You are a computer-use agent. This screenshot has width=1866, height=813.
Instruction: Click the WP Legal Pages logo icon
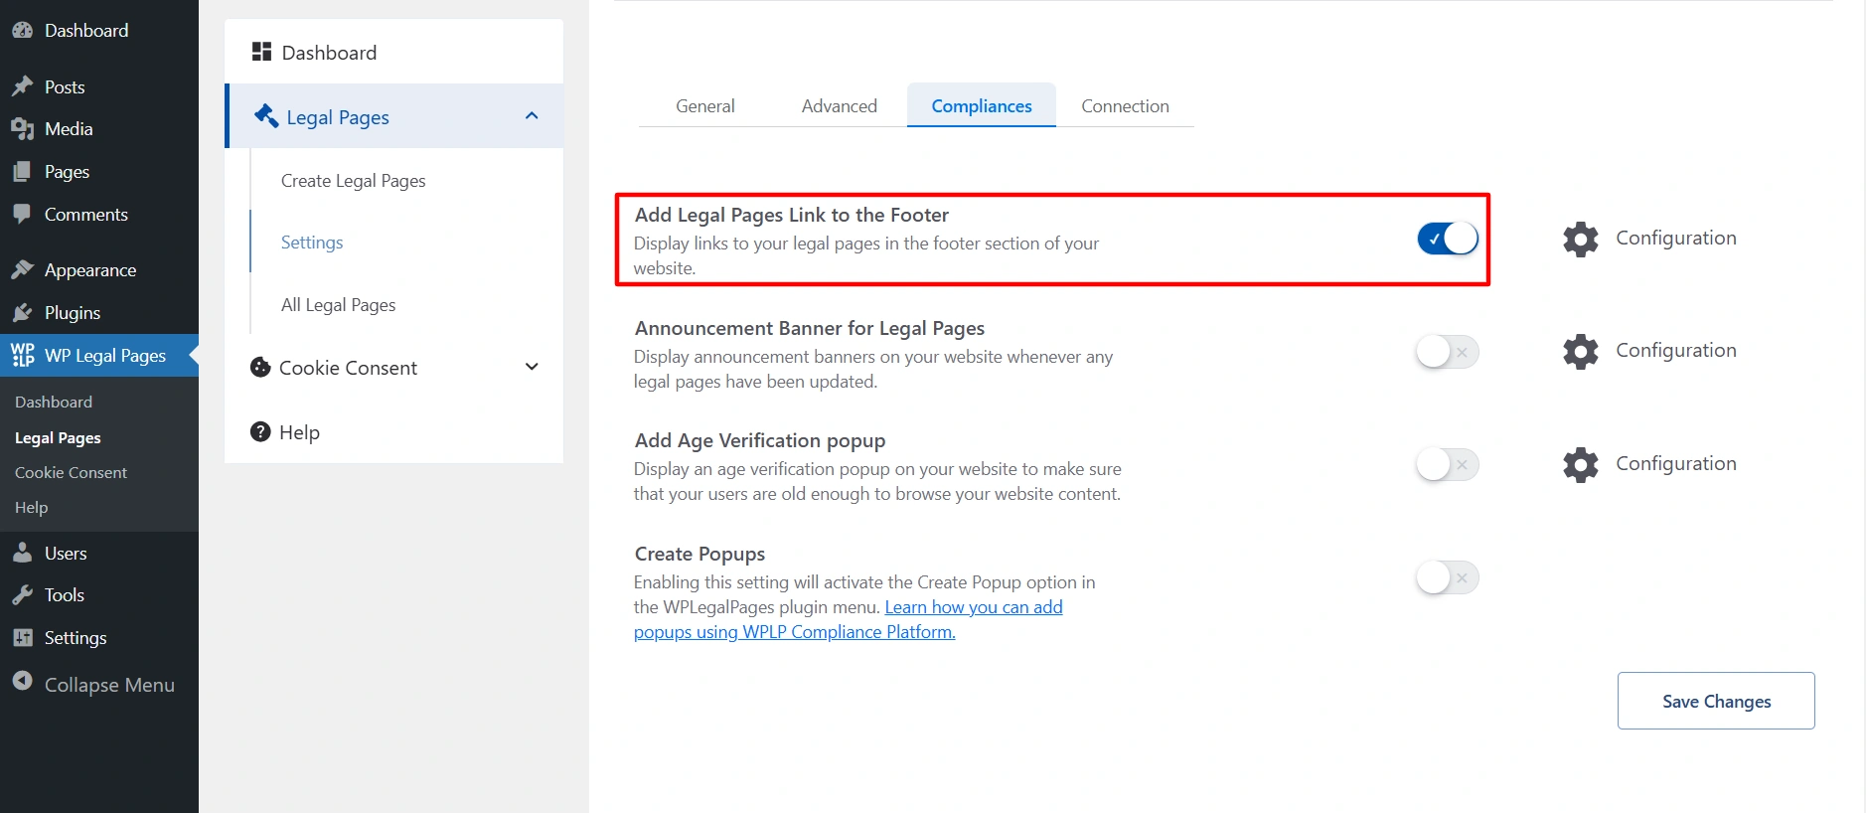point(22,355)
